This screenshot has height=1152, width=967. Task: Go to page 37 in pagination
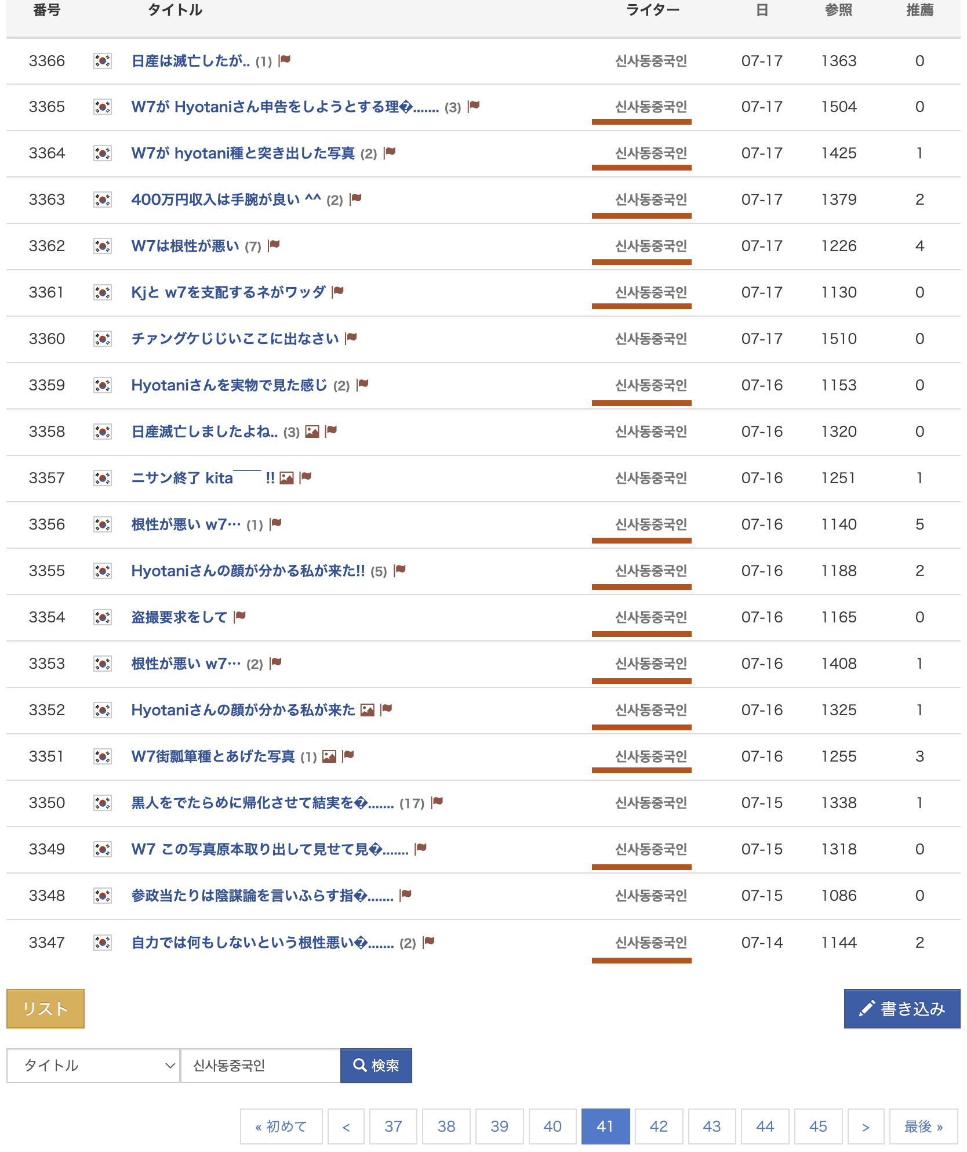click(393, 1126)
